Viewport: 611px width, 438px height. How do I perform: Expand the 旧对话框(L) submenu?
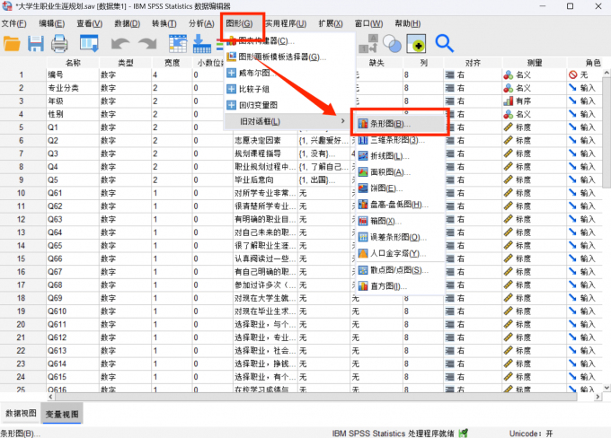tap(288, 121)
